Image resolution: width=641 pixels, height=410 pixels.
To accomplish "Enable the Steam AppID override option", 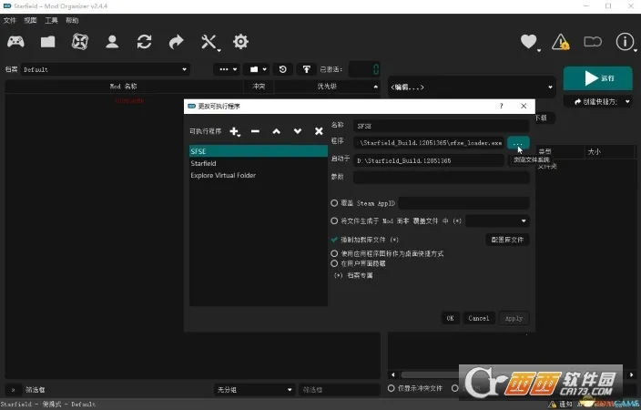I will [334, 203].
